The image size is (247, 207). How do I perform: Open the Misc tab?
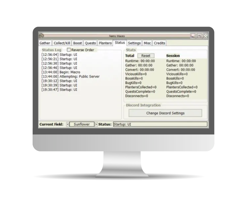(147, 43)
